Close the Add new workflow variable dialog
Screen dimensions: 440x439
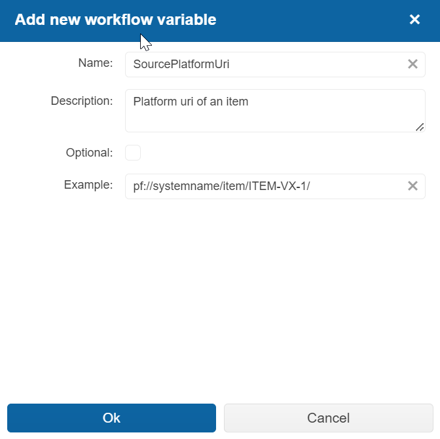(x=414, y=20)
